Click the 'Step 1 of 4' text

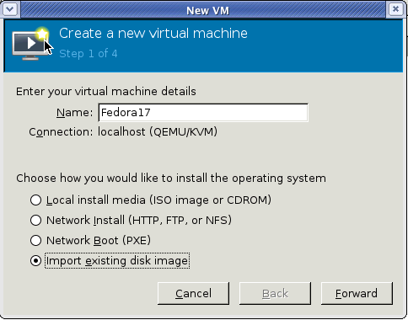point(89,53)
